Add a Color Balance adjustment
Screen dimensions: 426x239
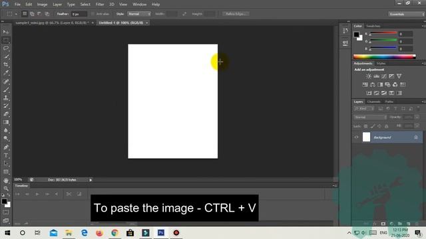pyautogui.click(x=373, y=85)
